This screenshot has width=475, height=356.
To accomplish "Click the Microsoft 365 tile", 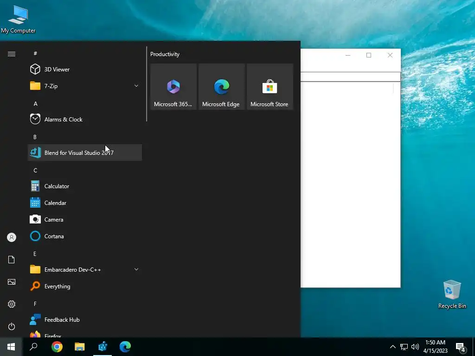I will click(173, 87).
